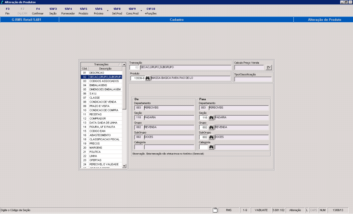
Task: Sort list by the Descrição column header
Action: point(105,69)
